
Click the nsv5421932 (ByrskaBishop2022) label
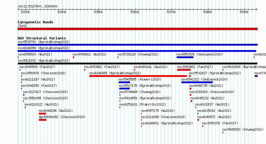44,61
